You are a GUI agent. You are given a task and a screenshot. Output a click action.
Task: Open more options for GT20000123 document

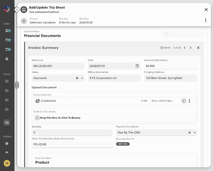pos(189,101)
